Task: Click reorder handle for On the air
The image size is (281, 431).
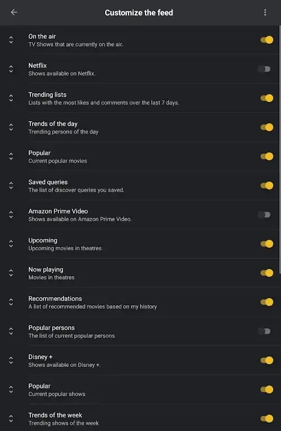Action: tap(11, 40)
